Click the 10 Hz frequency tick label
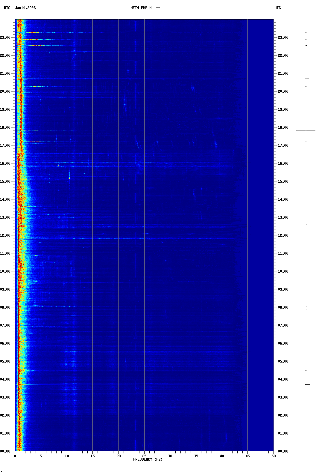 (67, 456)
